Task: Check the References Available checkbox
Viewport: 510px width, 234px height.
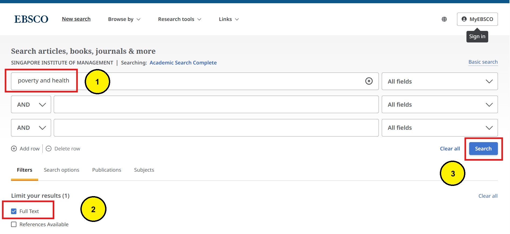Action: tap(14, 224)
